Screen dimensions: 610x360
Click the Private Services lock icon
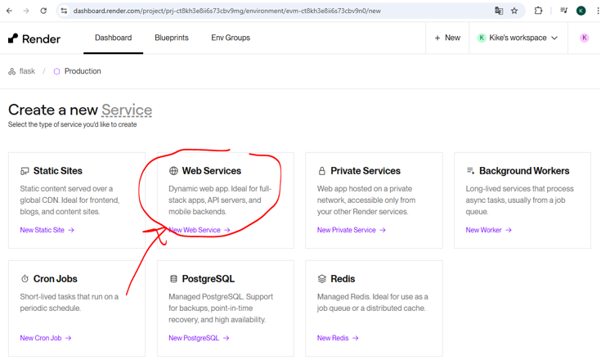coord(322,172)
